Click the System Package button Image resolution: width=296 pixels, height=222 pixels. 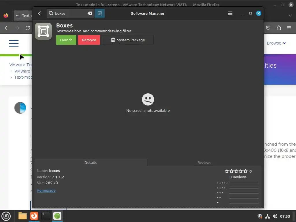(x=128, y=40)
